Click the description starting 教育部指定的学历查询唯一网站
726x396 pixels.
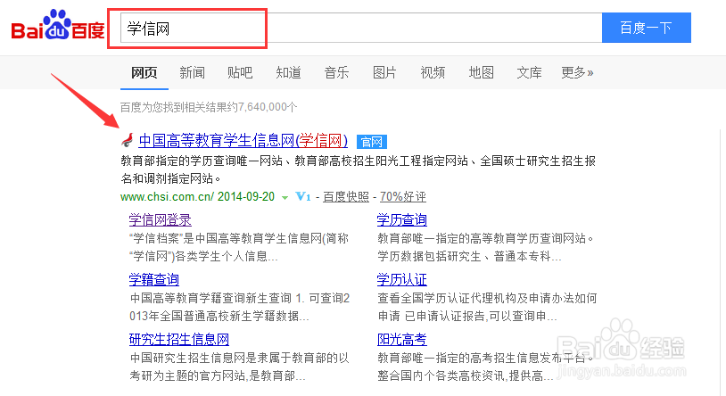click(x=358, y=169)
